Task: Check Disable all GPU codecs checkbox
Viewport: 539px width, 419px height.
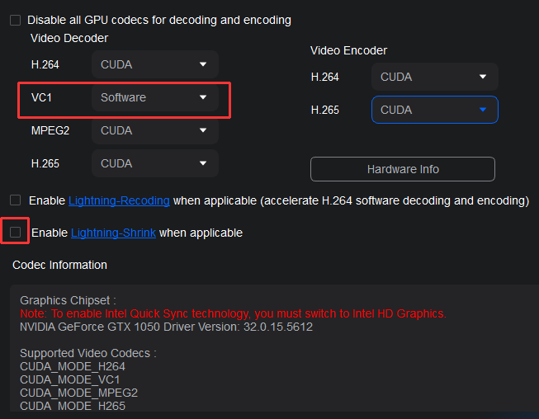Action: 15,20
